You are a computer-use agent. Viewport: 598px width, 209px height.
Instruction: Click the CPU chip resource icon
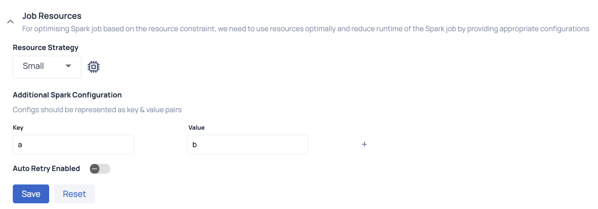94,67
